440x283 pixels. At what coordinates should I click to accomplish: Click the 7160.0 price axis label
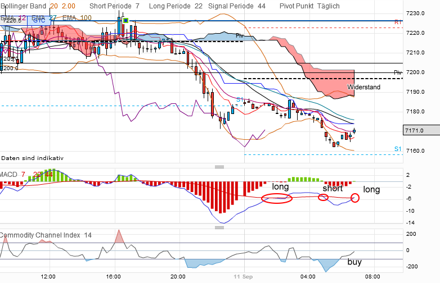tap(415, 150)
